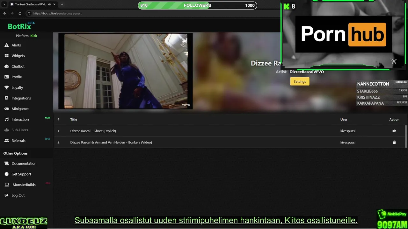
Task: Click the followers progress bar
Action: [197, 5]
